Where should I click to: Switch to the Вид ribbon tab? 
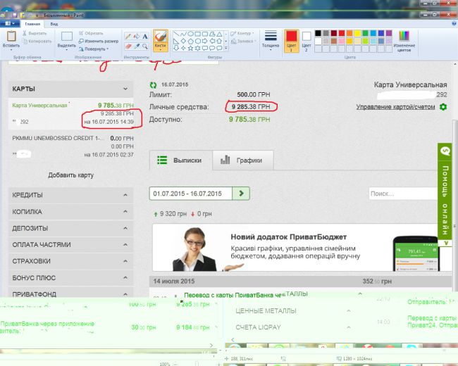tap(53, 23)
